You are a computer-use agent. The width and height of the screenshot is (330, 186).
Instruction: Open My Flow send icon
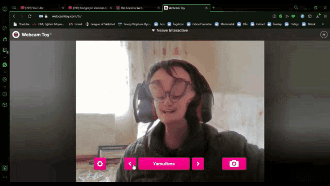[287, 16]
